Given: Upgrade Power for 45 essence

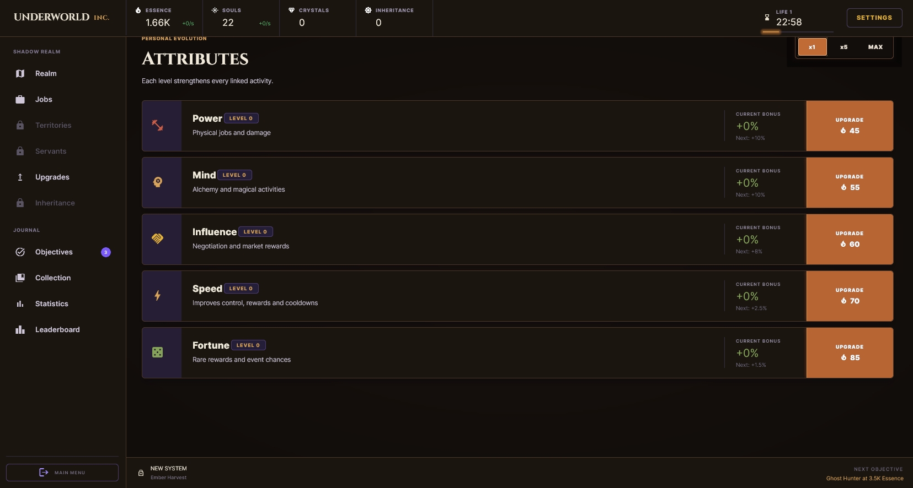Looking at the screenshot, I should pyautogui.click(x=850, y=126).
